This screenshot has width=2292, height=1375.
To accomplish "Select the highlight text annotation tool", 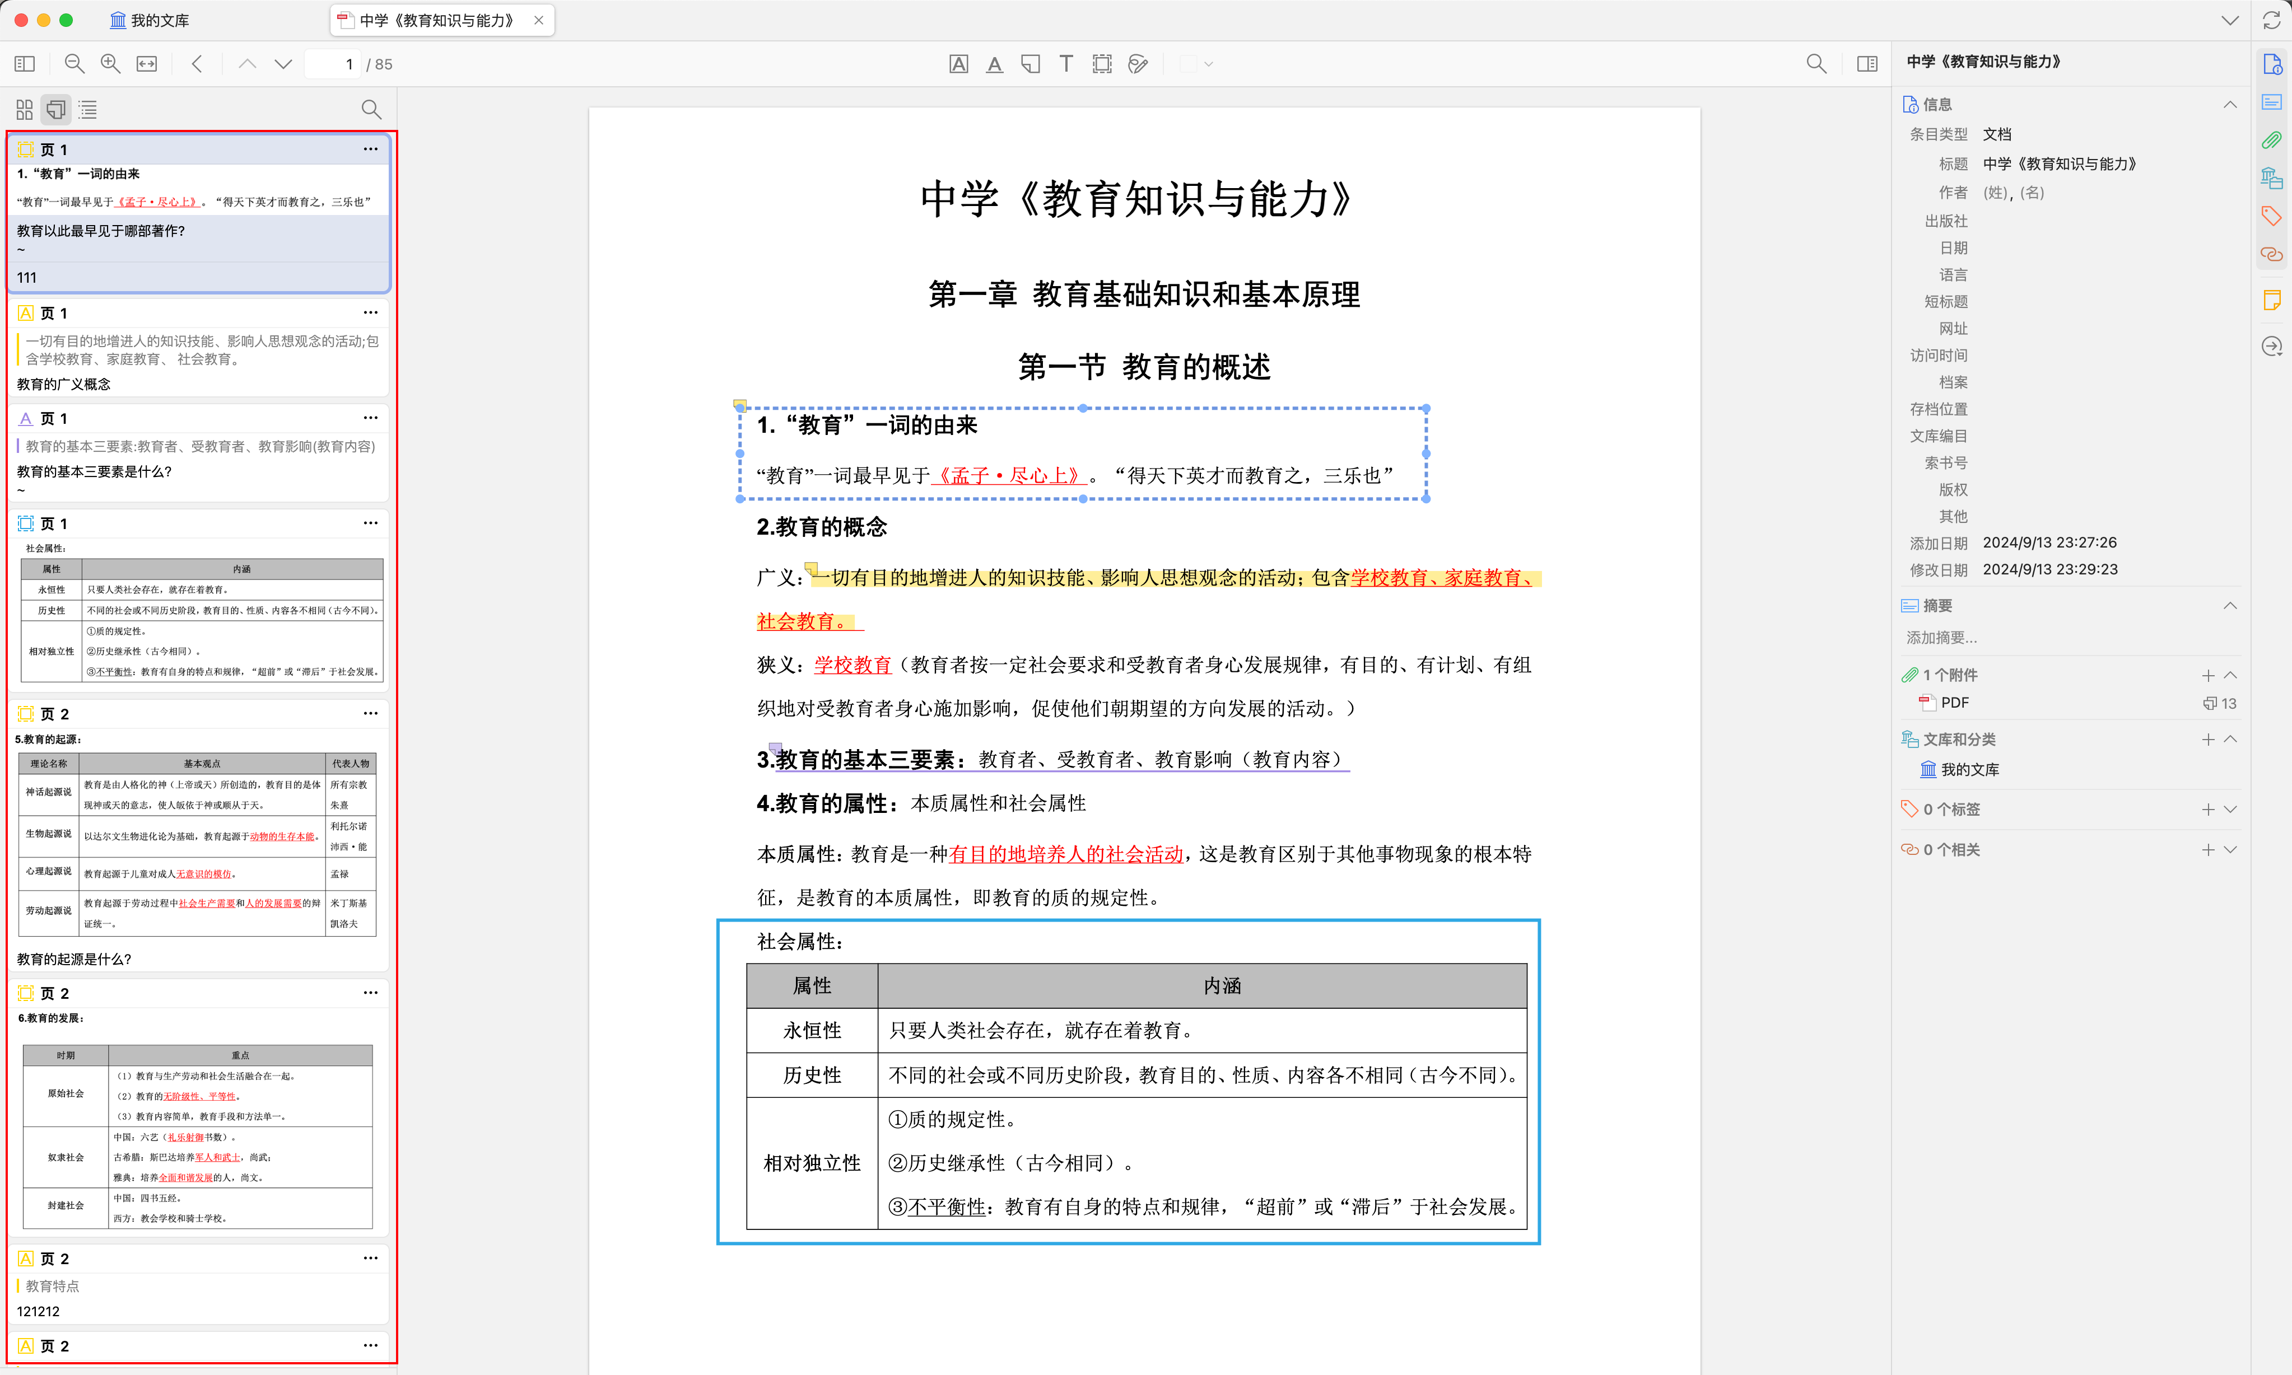I will coord(958,64).
